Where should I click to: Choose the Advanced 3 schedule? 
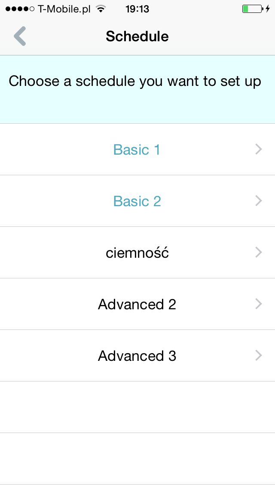[137, 355]
